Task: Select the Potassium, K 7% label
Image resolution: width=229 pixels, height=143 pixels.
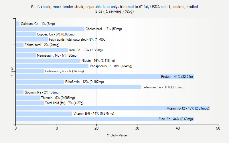Action: pos(65,71)
